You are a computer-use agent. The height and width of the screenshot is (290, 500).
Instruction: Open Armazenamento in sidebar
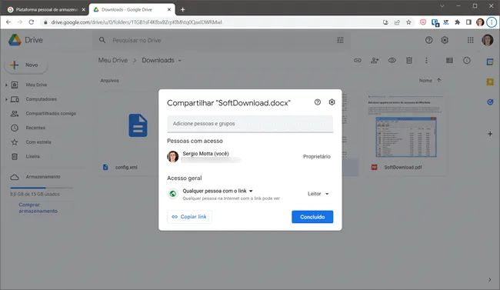tap(43, 177)
